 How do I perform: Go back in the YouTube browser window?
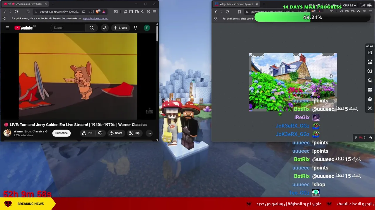(x=5, y=12)
